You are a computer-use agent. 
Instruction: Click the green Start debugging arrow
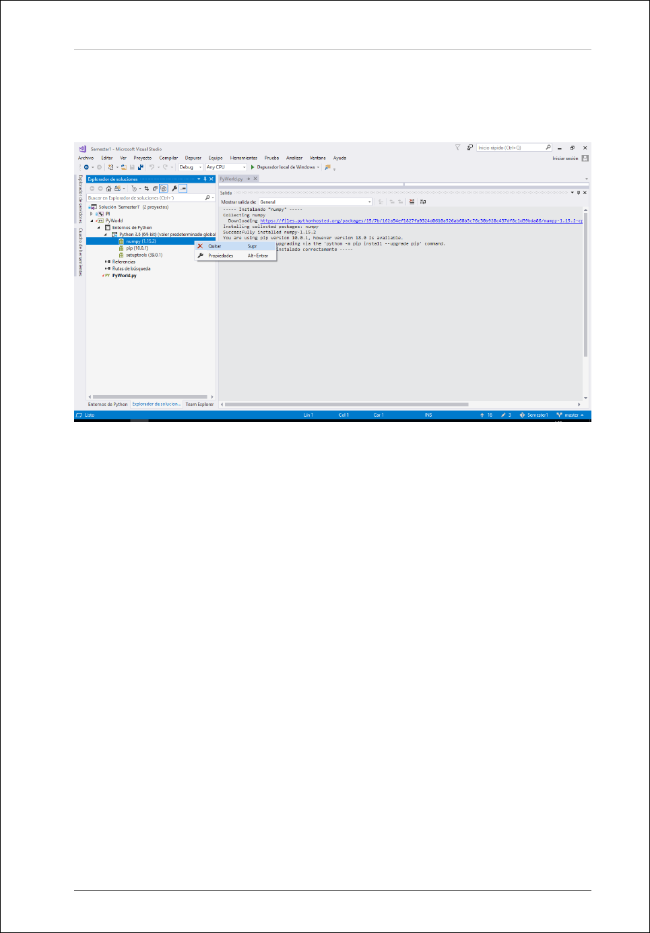coord(253,167)
